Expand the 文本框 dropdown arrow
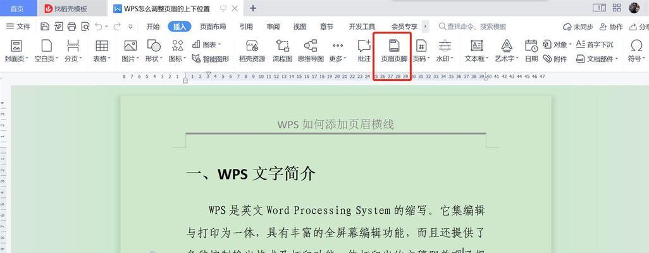Screen dimensions: 649x253 coord(488,59)
